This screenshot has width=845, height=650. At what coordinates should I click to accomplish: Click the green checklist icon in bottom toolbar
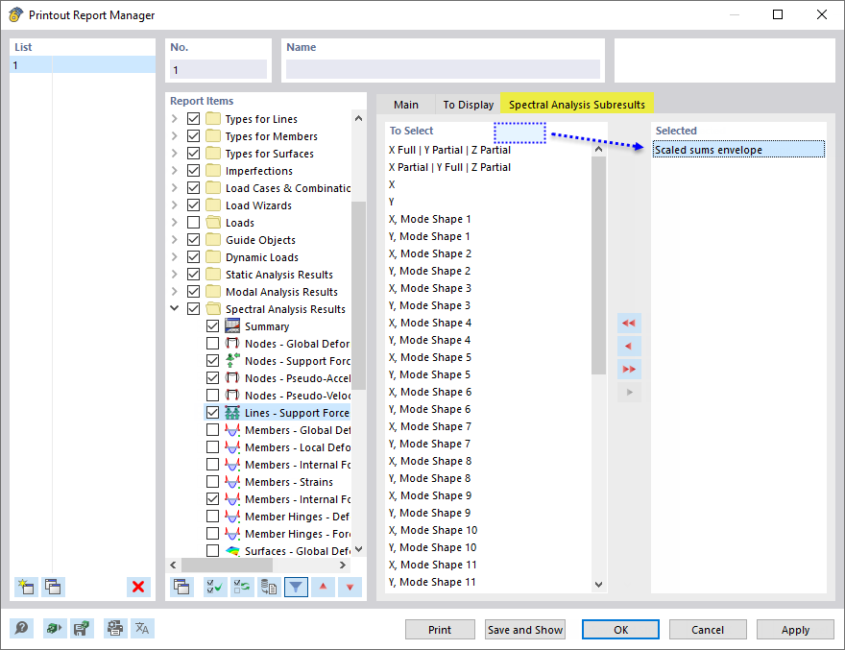click(82, 629)
